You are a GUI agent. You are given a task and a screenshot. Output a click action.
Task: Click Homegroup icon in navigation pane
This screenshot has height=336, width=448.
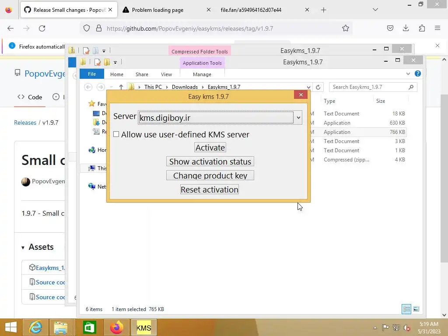(x=92, y=150)
